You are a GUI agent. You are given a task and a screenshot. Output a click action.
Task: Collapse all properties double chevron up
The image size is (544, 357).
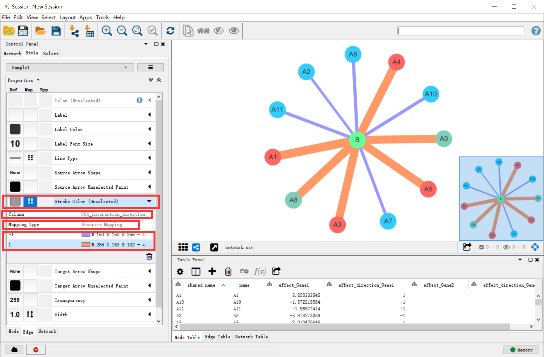(x=159, y=80)
